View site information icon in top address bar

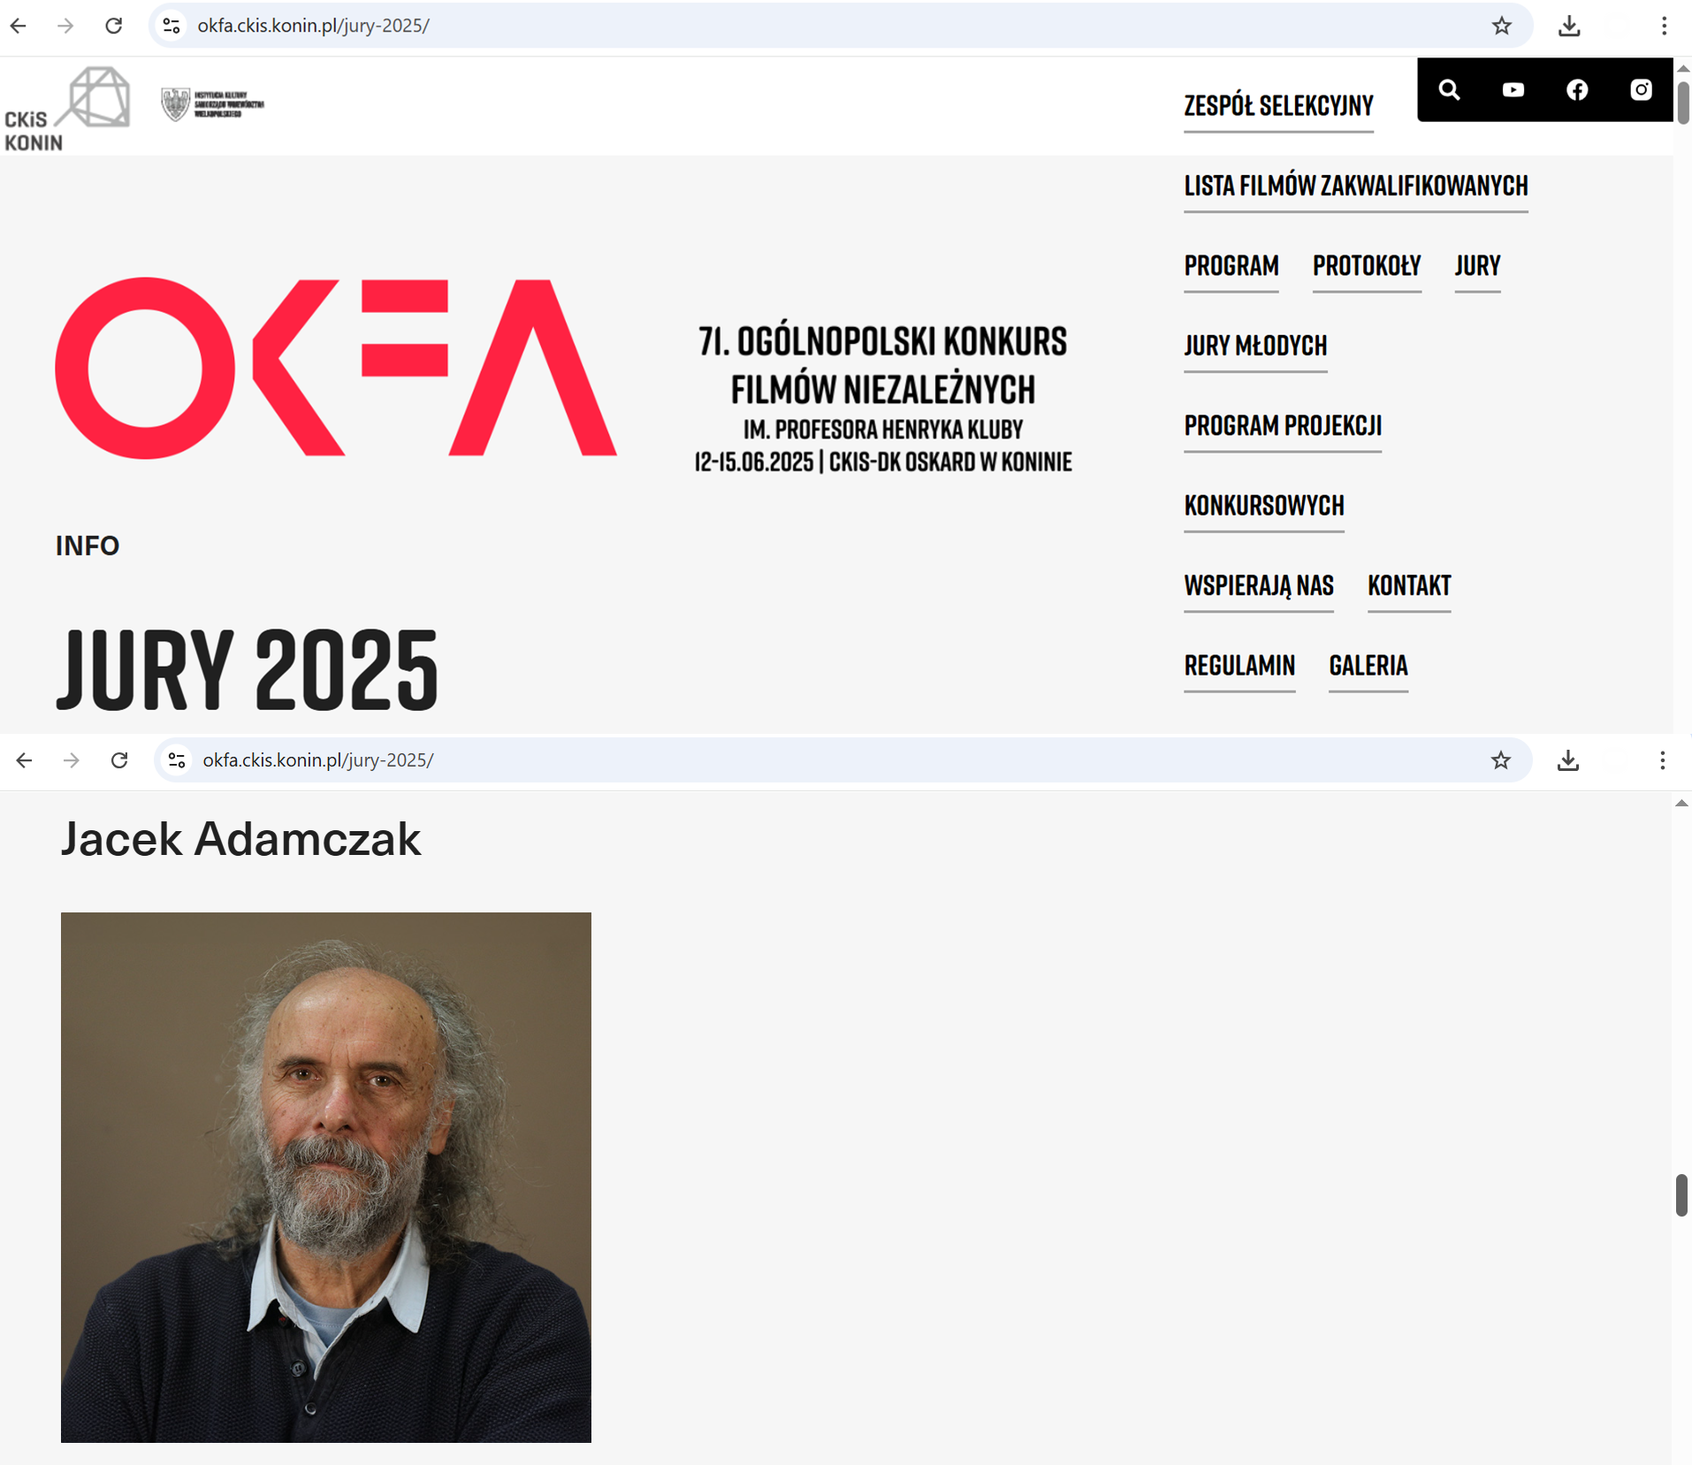(x=171, y=26)
